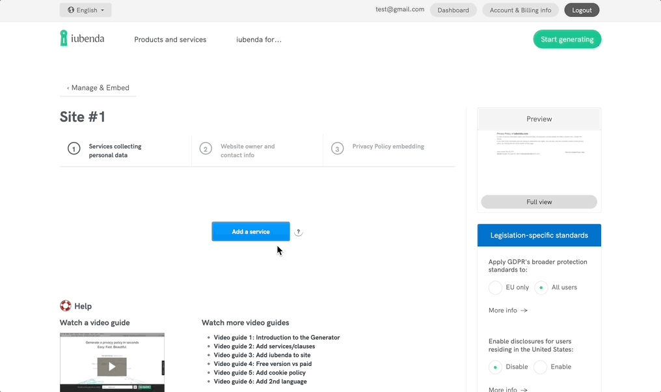Click the lifebuoy Help icon
The image size is (661, 392).
(66, 305)
